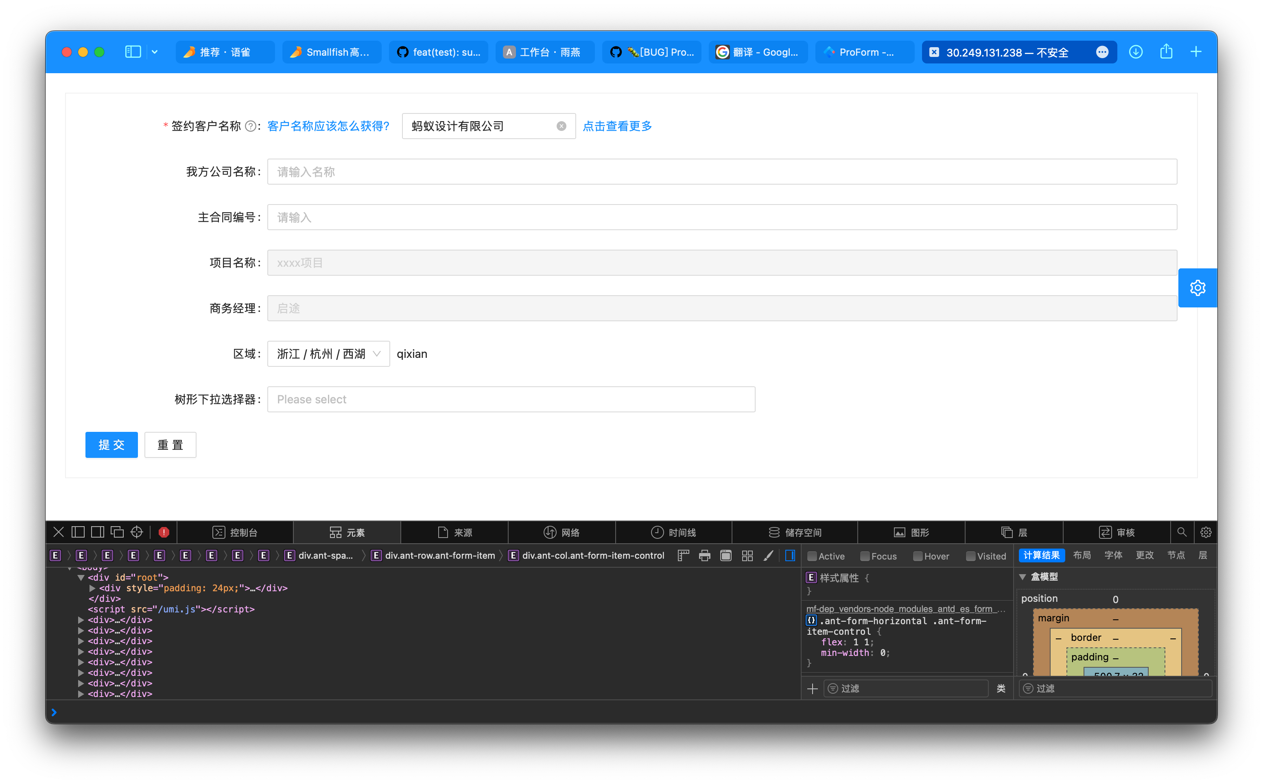Switch to the 网络 panel tab

coord(562,532)
